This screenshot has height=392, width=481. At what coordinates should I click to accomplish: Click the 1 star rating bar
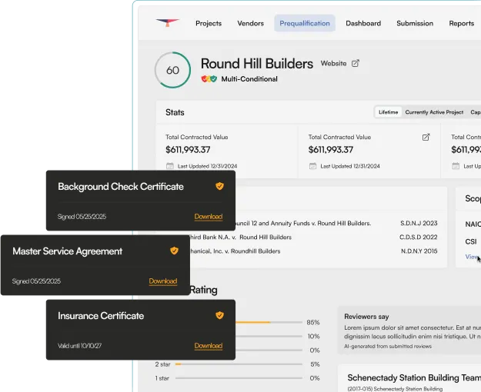pos(239,378)
